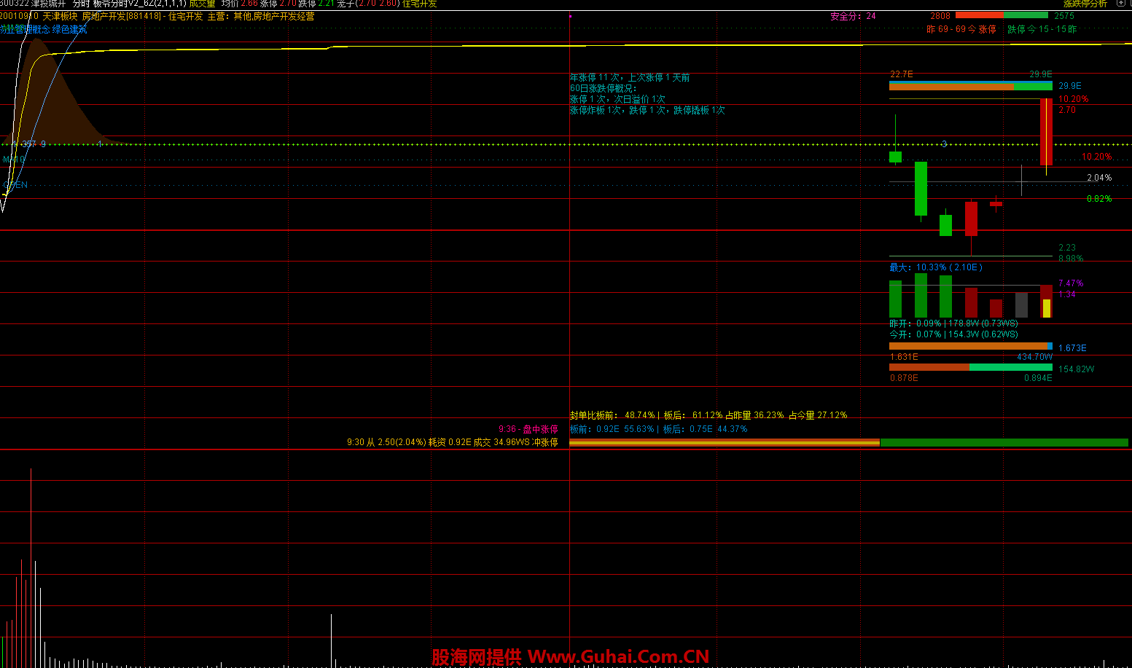Select the 跌停 2.21 header value
Viewport: 1132px width, 668px height.
(317, 4)
